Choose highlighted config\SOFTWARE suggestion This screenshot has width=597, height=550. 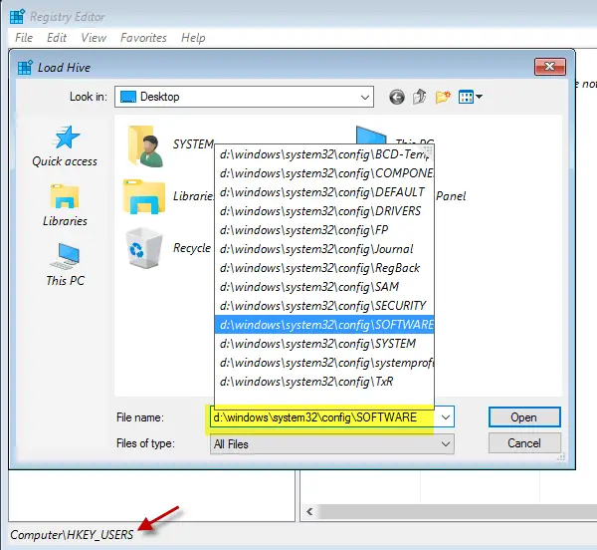pos(324,325)
